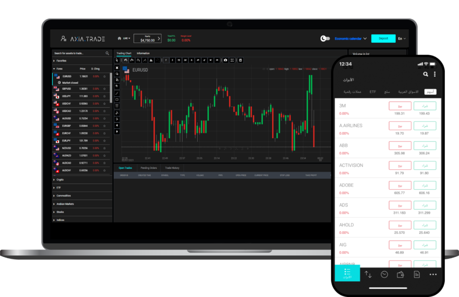Tap the red sell button for AIG

tap(400, 245)
